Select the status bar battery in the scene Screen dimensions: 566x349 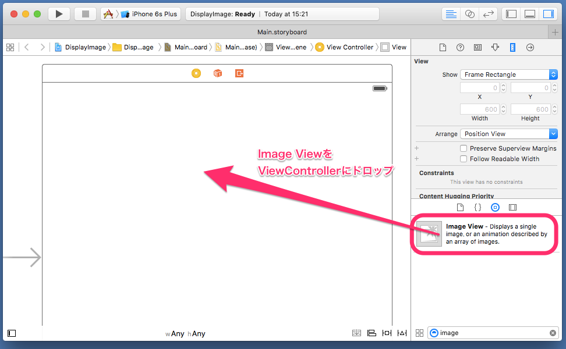[x=380, y=88]
